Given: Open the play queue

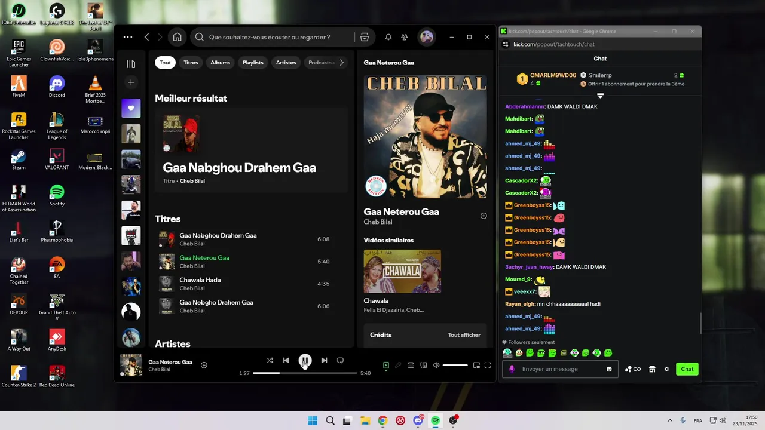Looking at the screenshot, I should (x=411, y=365).
